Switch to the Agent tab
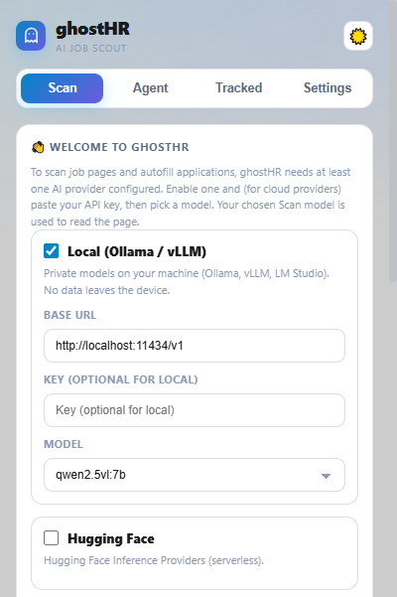The height and width of the screenshot is (597, 397). [151, 88]
